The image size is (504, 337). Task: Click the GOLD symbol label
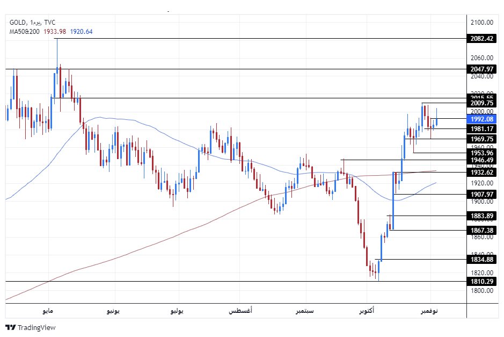tap(17, 23)
